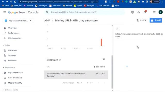The width and height of the screenshot is (165, 92).
Task: Open the TCS Careers bookmark
Action: pos(55,6)
